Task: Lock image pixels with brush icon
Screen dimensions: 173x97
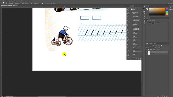Action: [150, 50]
